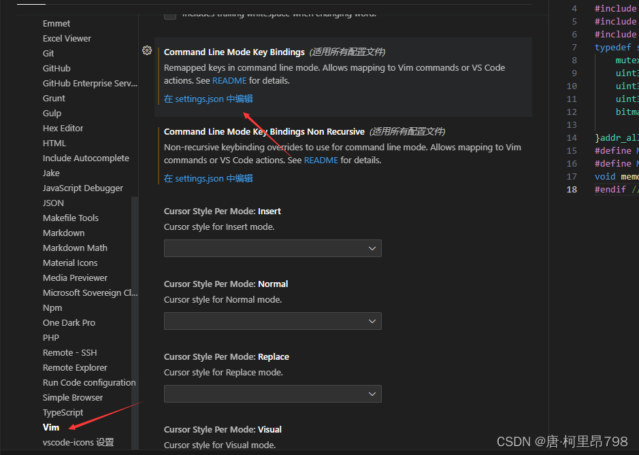Open Emmet settings in the sidebar

coord(56,23)
